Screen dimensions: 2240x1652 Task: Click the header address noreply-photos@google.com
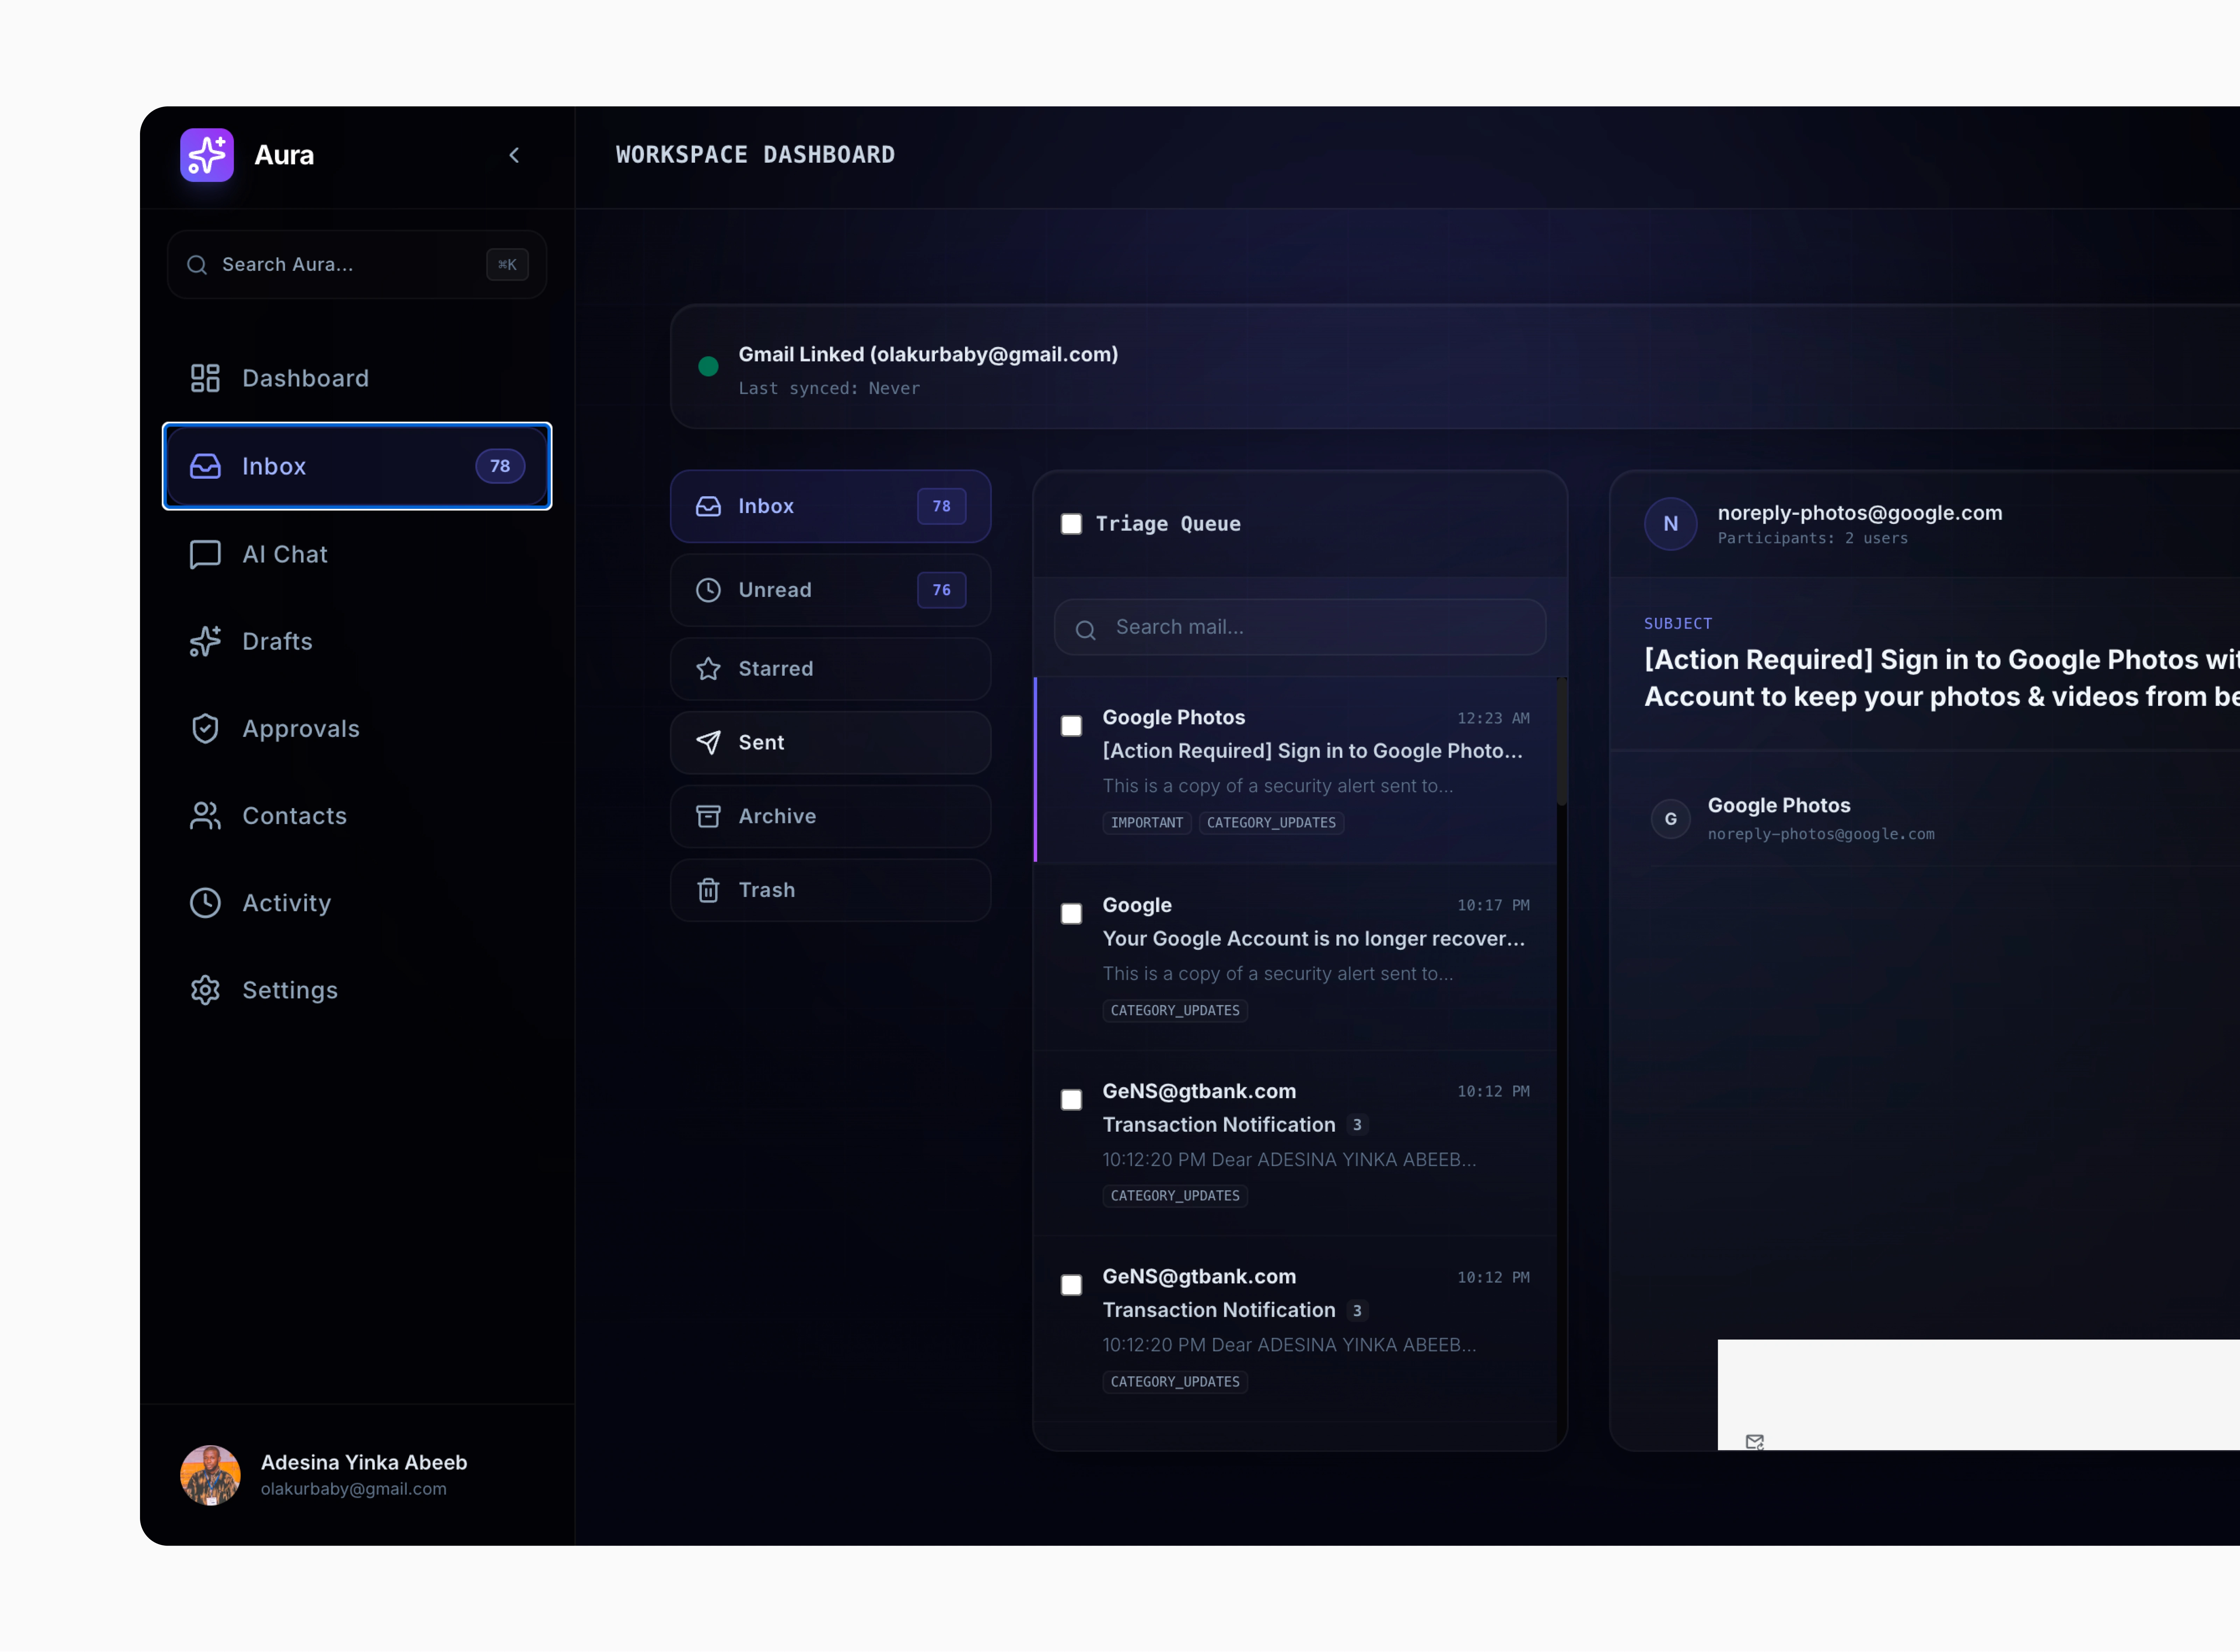coord(1860,513)
